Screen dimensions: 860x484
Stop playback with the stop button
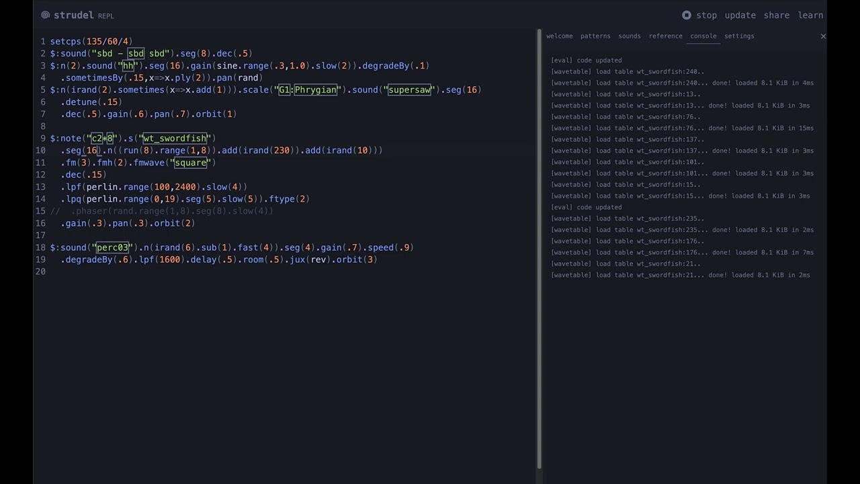699,15
